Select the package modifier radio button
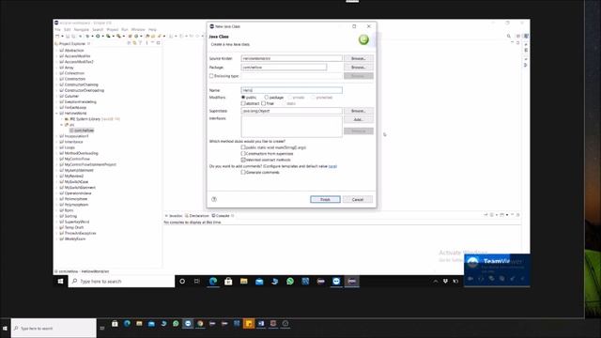 click(267, 98)
